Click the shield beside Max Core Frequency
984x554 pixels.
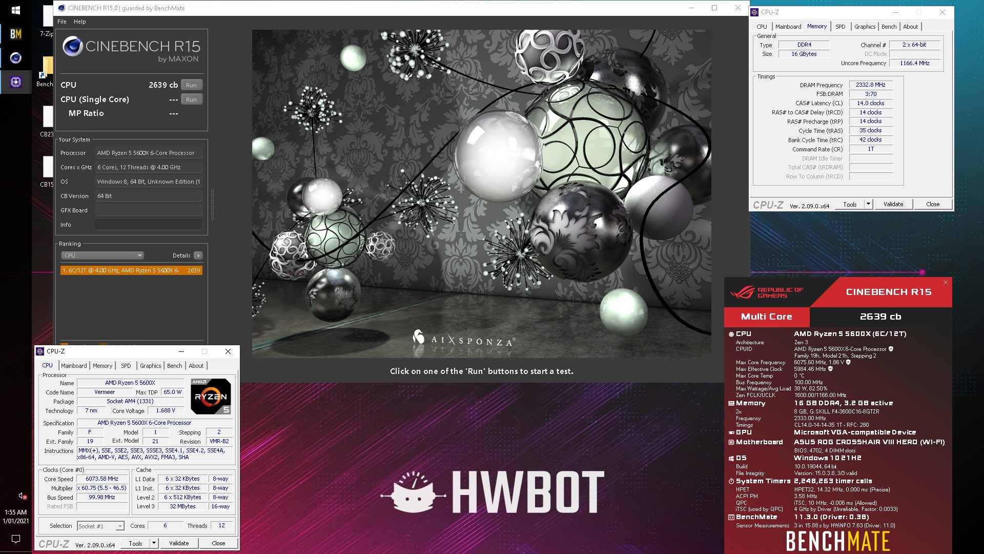tap(848, 362)
